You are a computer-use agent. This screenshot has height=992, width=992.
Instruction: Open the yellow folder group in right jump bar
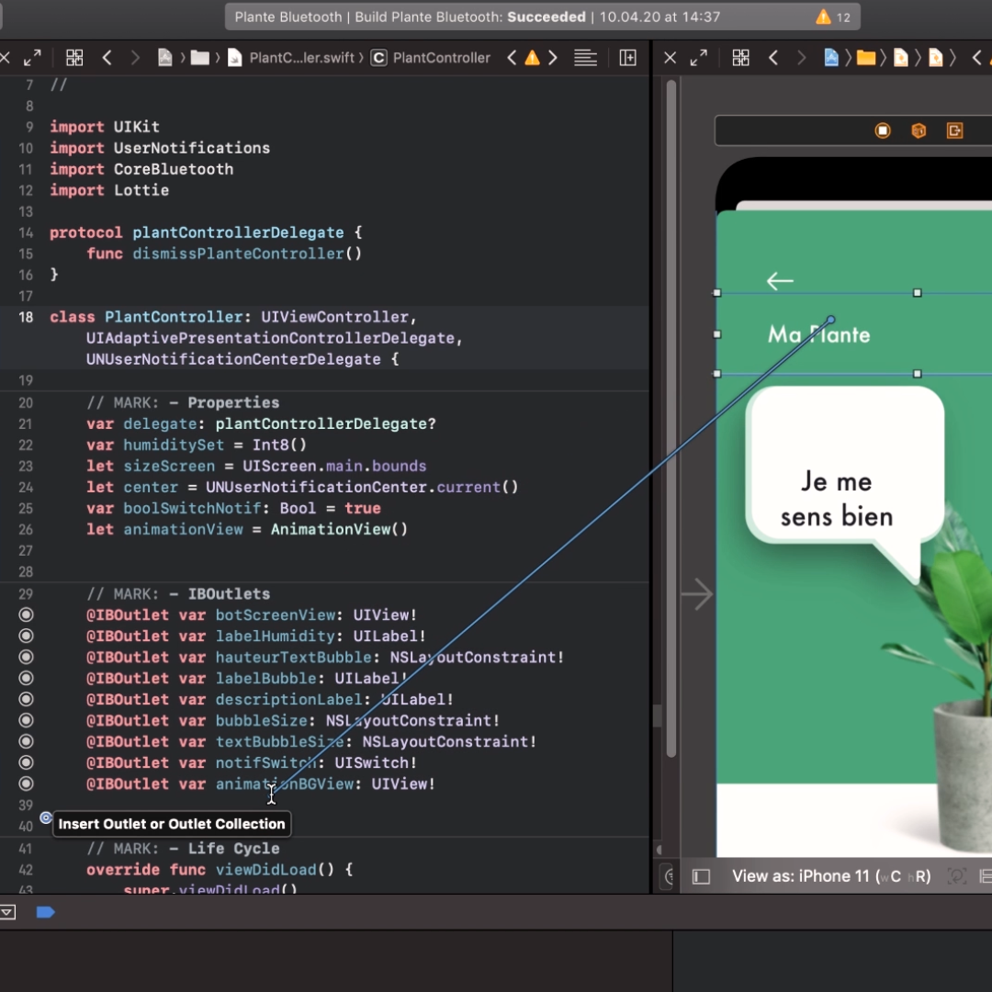pos(865,58)
